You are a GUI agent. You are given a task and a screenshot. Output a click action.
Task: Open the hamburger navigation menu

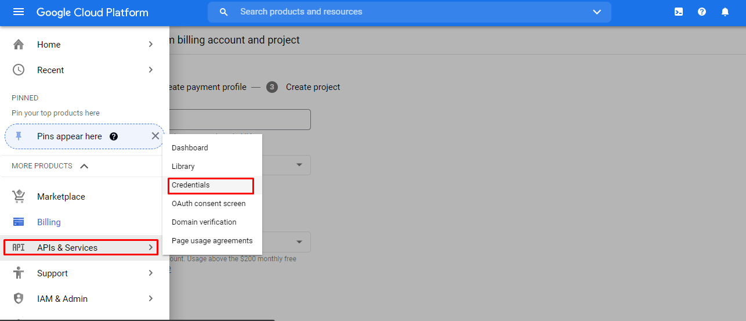pos(19,12)
